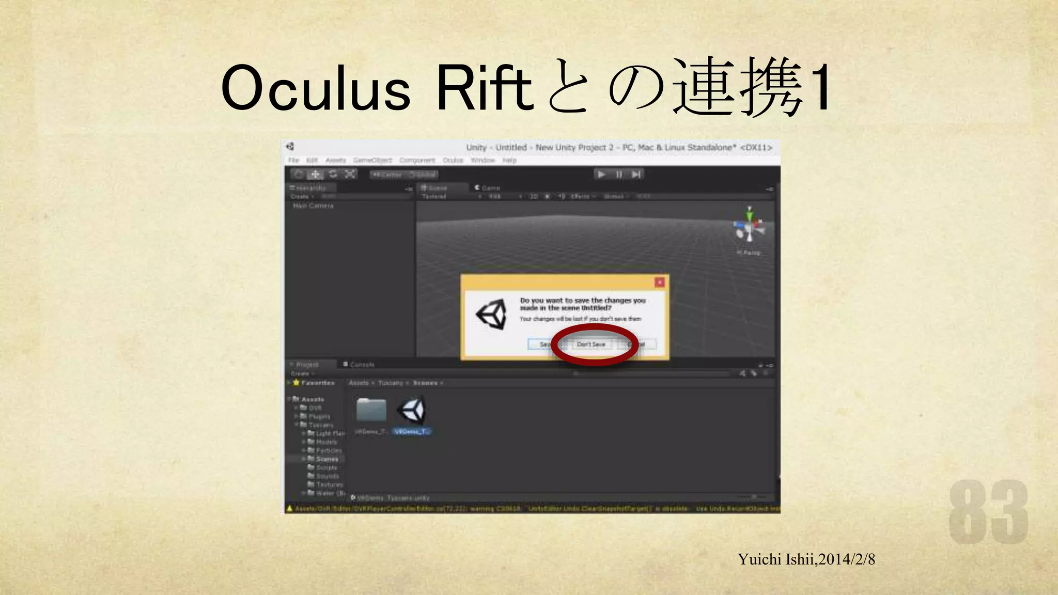Select the Project tab
The width and height of the screenshot is (1058, 595).
[310, 365]
